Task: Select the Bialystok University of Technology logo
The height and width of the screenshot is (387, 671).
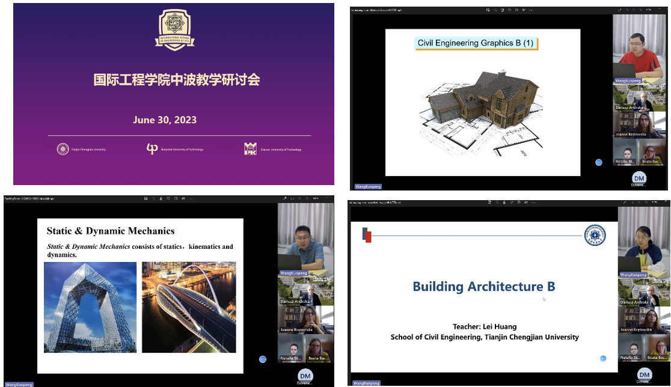Action: (x=153, y=149)
